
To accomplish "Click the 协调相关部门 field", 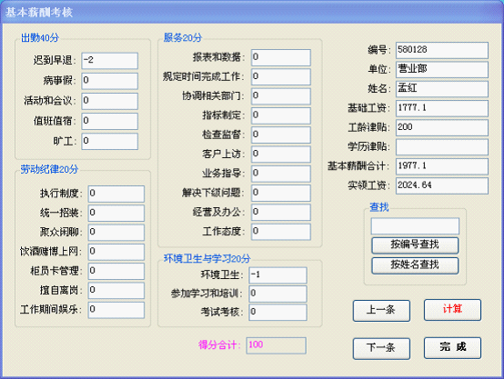I will [281, 96].
